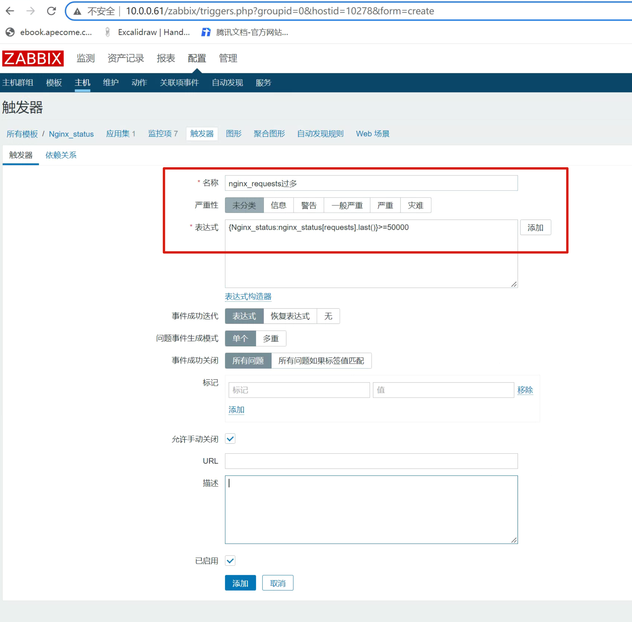The height and width of the screenshot is (622, 632).
Task: Switch to the 依赖关系 tab
Action: (x=61, y=155)
